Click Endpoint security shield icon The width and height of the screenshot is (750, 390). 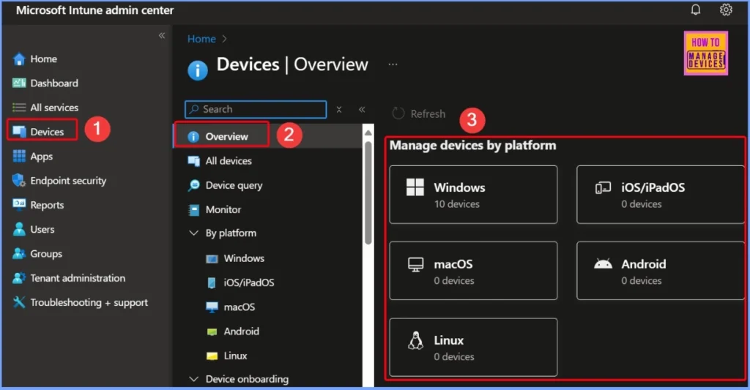tap(19, 181)
